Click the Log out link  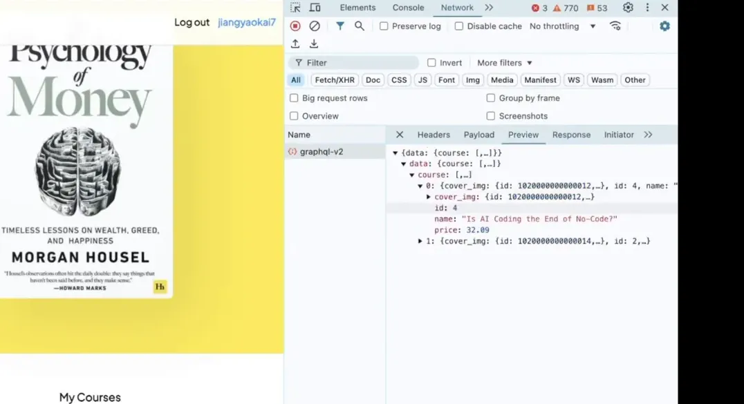(192, 22)
